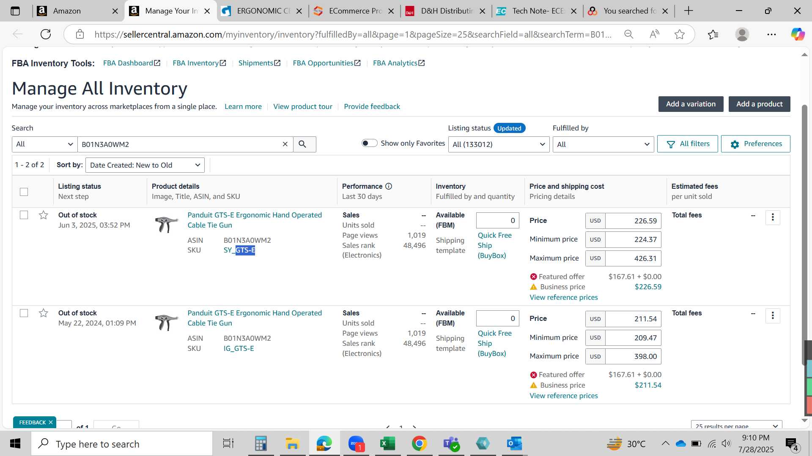Click the vertical page scrollbar thumb
812x456 pixels.
click(x=804, y=234)
